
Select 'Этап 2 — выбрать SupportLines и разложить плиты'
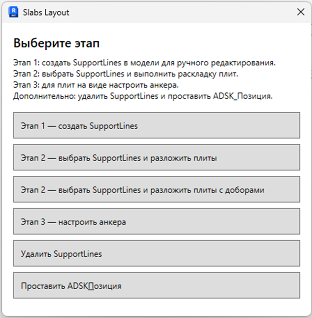[156, 157]
